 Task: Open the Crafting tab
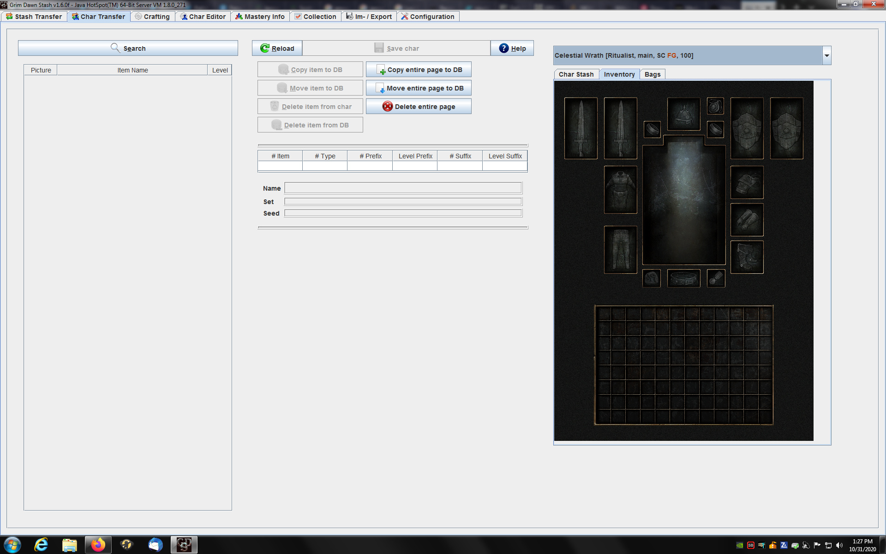152,16
